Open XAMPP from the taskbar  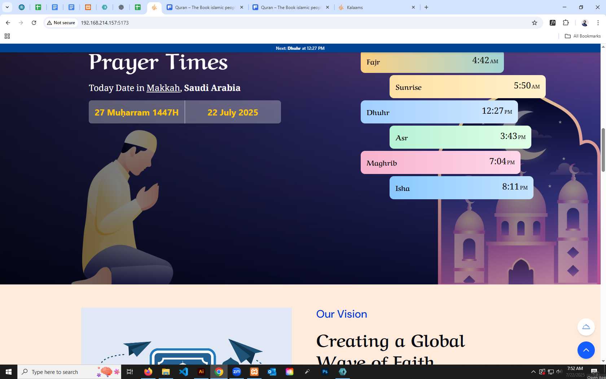(x=254, y=372)
